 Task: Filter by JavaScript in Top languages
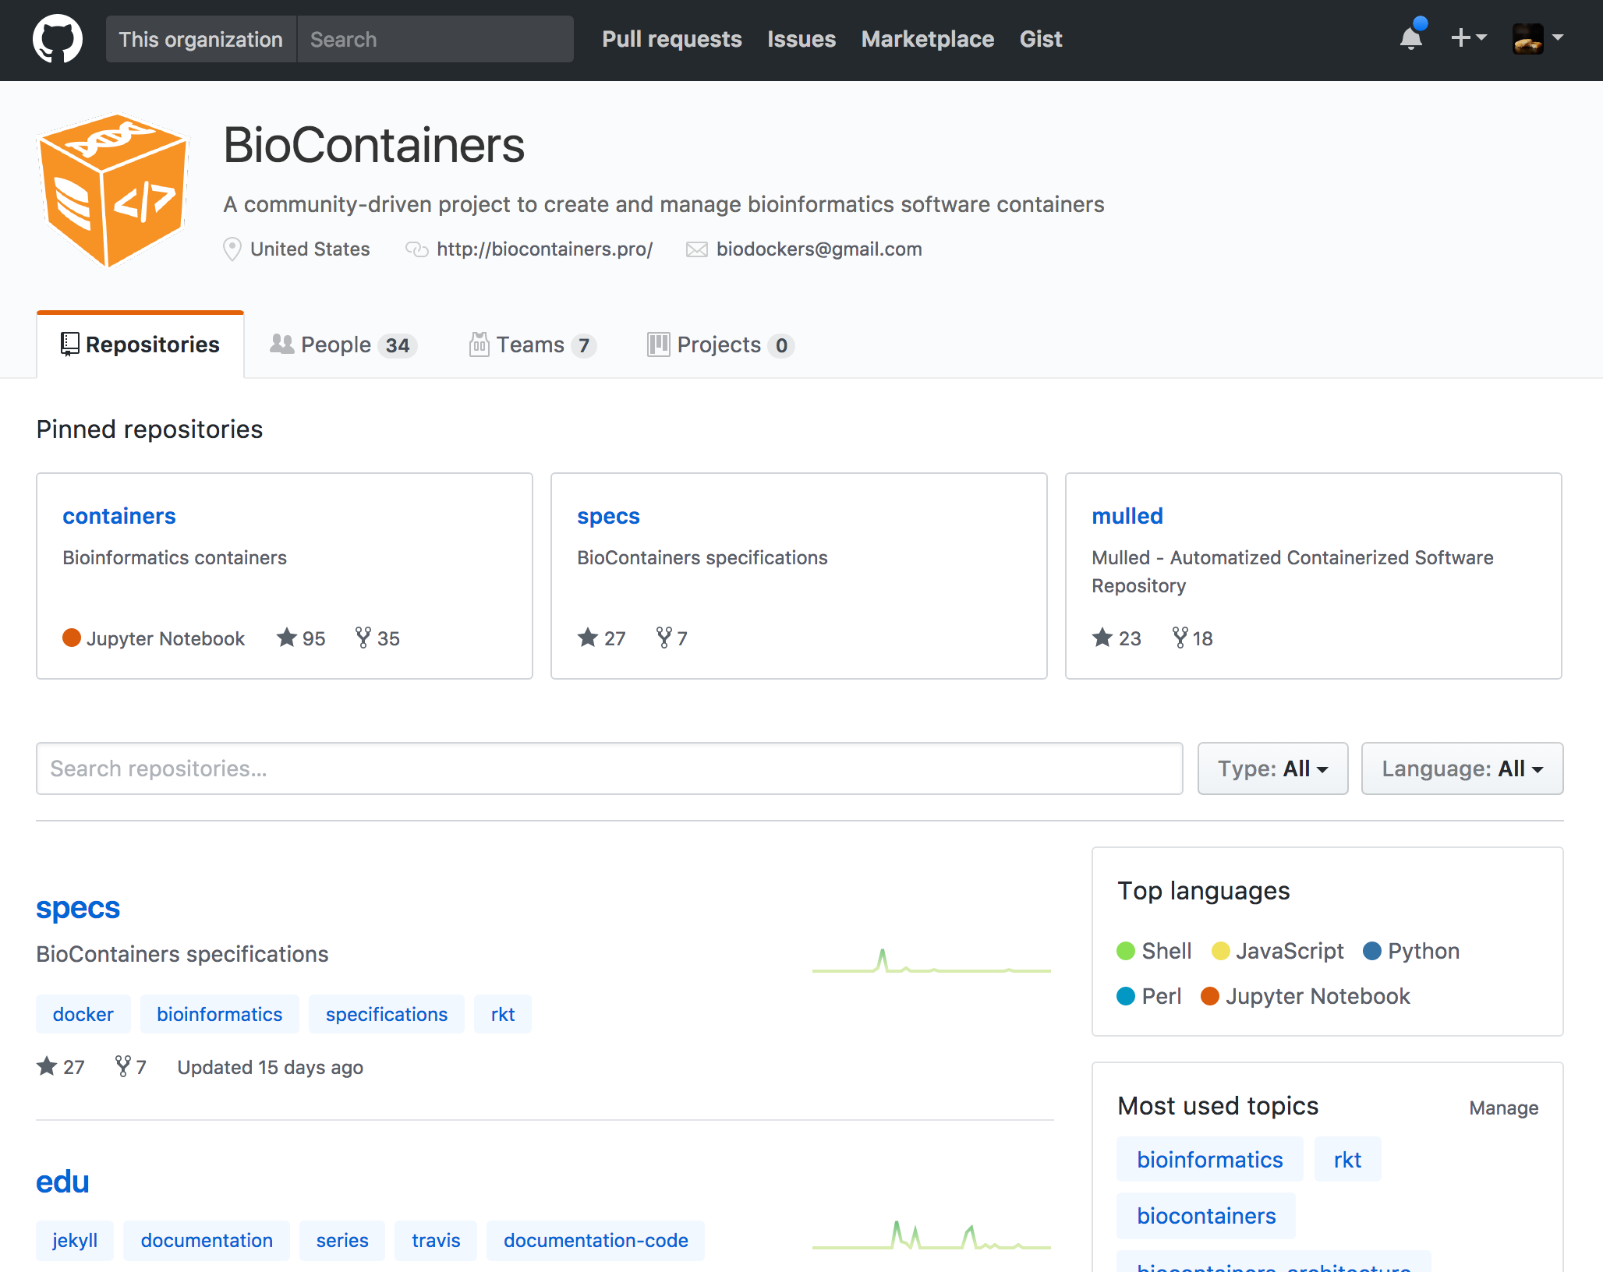(x=1278, y=951)
